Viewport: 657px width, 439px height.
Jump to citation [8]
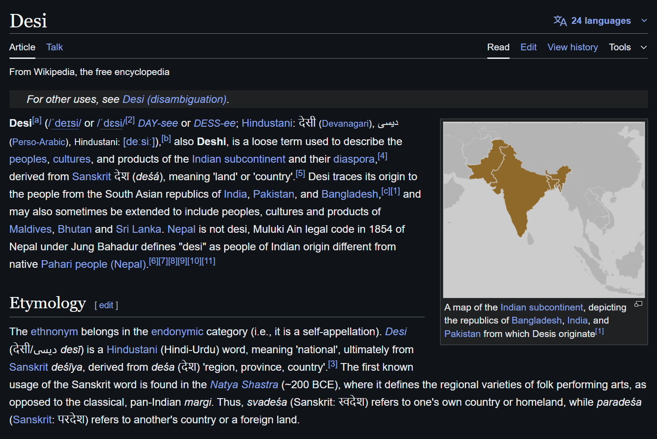173,261
